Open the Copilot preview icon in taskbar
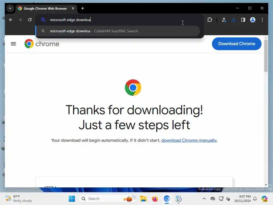Screen dimensions: 273x205 [264, 199]
